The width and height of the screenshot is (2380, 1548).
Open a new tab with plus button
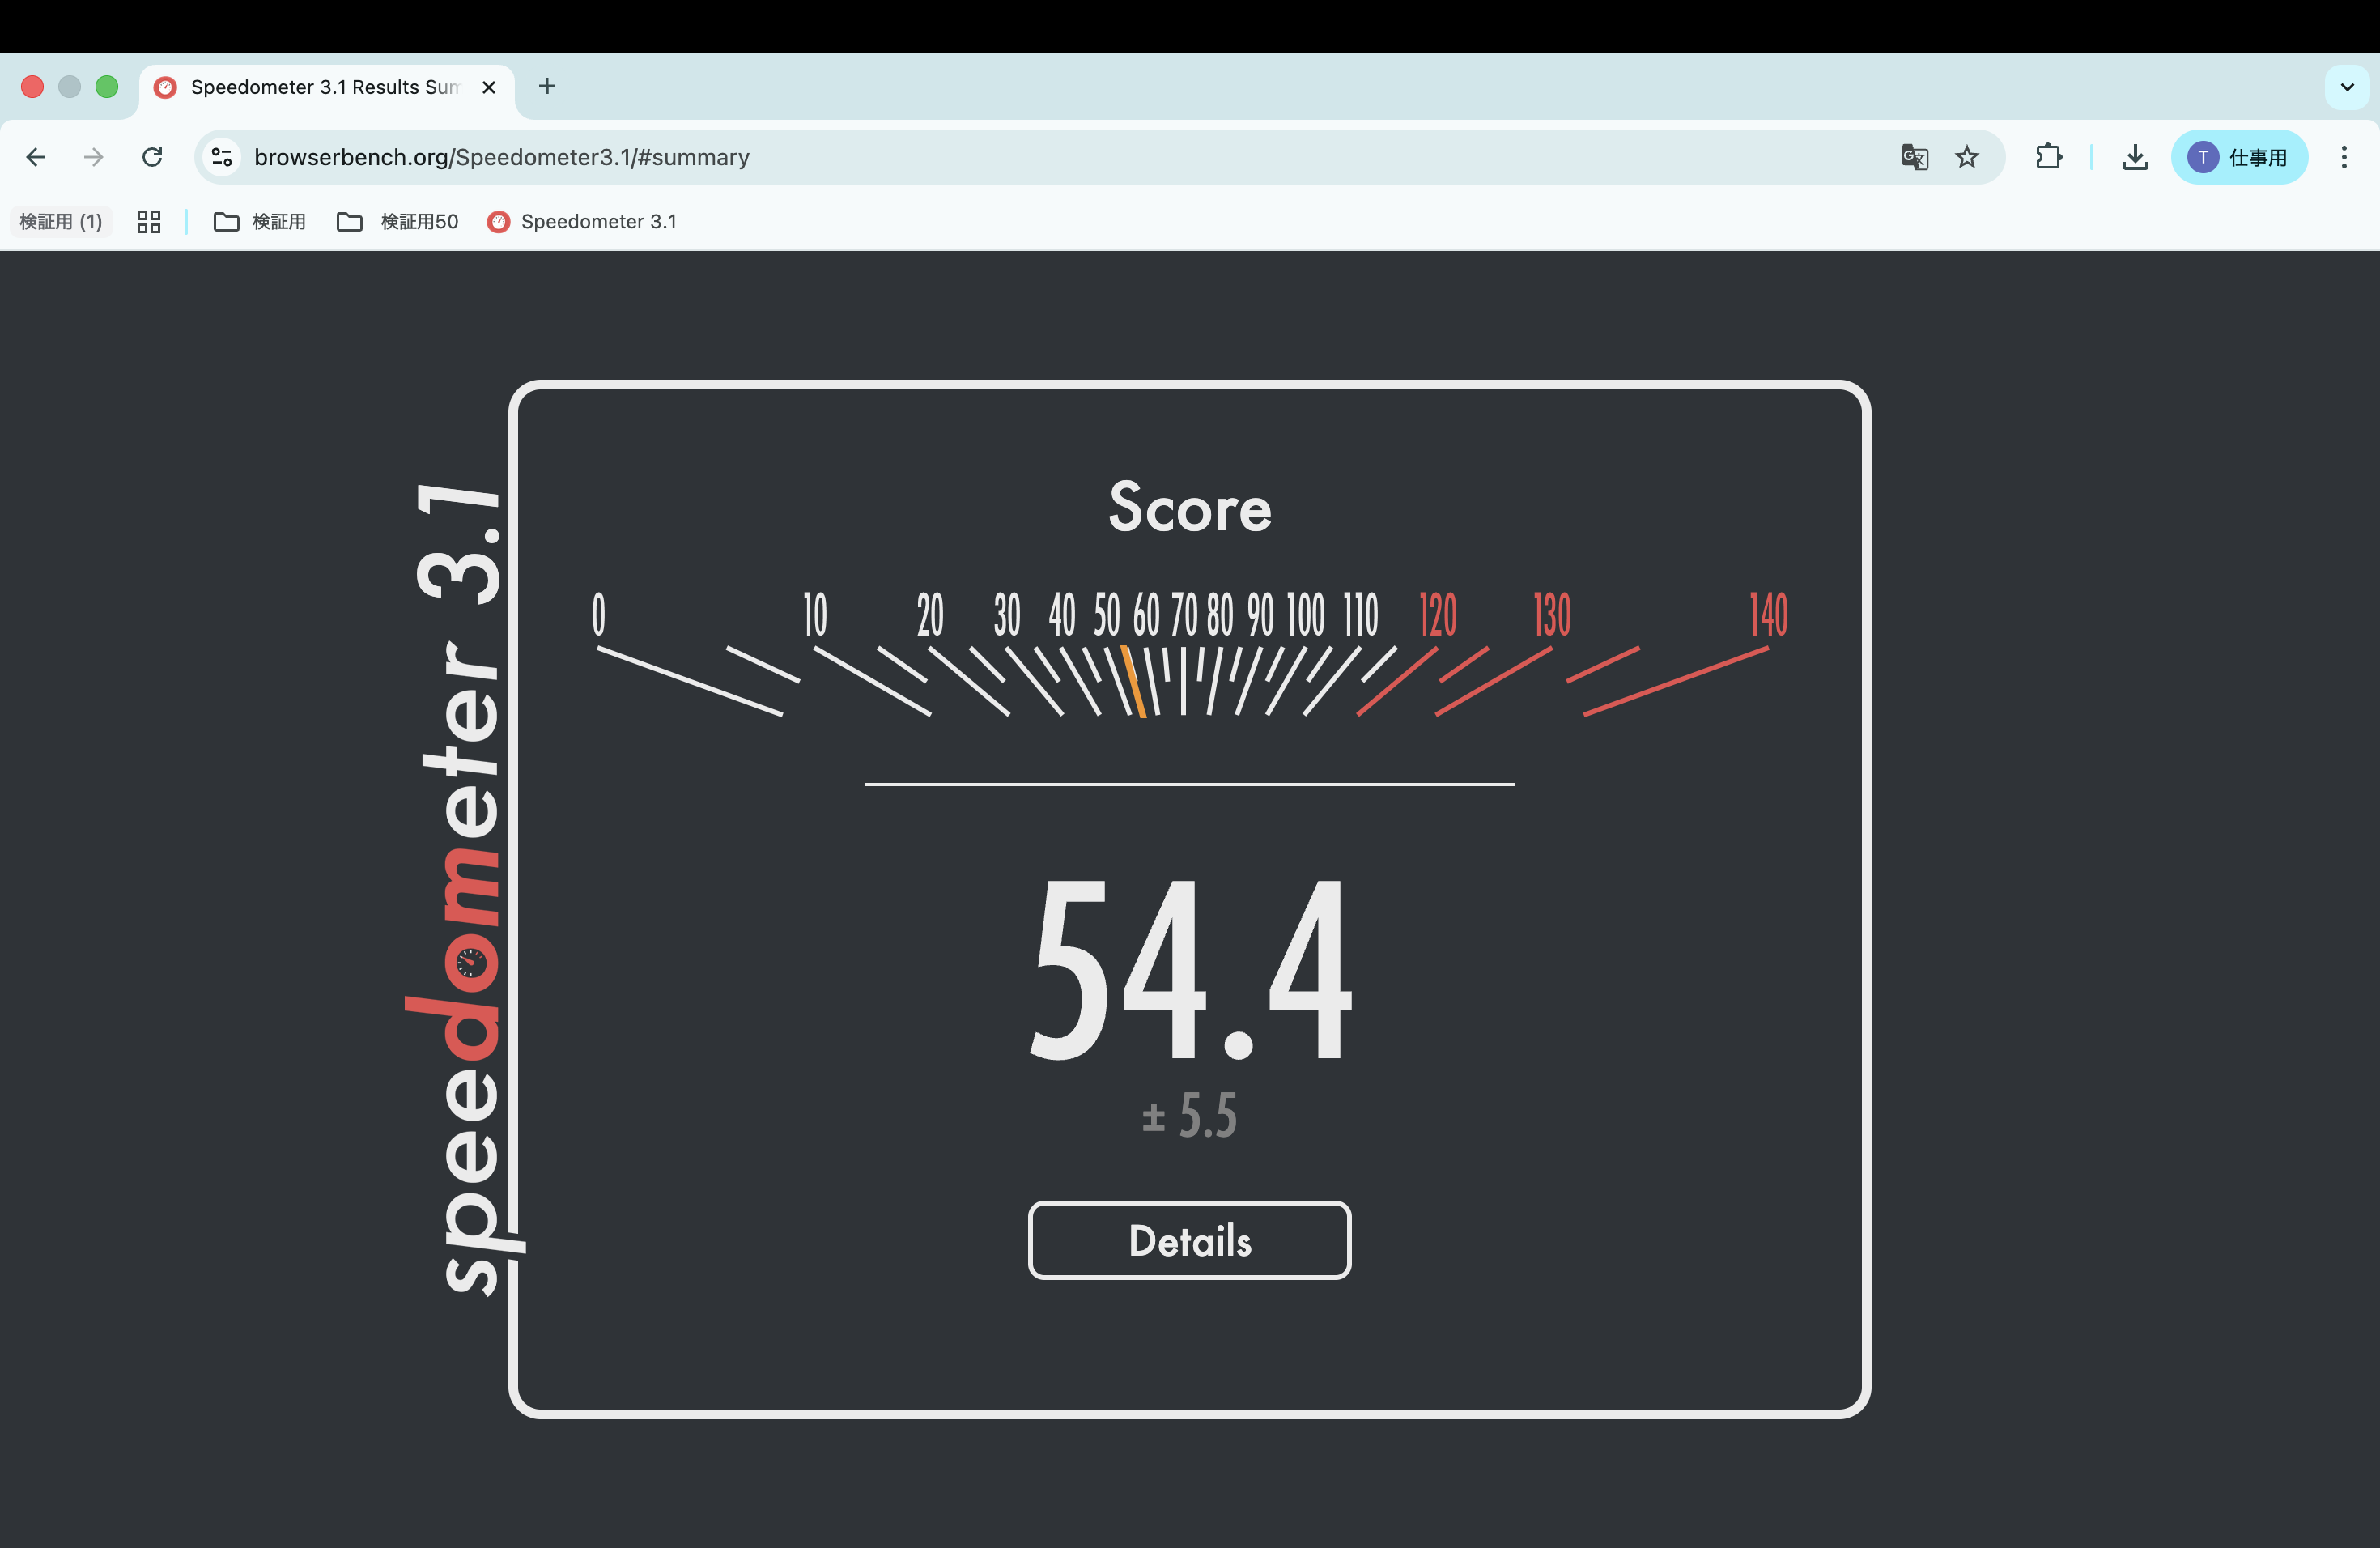(546, 87)
